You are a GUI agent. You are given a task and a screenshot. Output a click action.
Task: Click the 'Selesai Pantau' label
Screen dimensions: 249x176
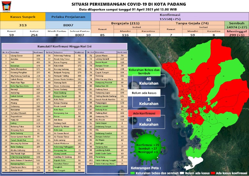point(80,31)
